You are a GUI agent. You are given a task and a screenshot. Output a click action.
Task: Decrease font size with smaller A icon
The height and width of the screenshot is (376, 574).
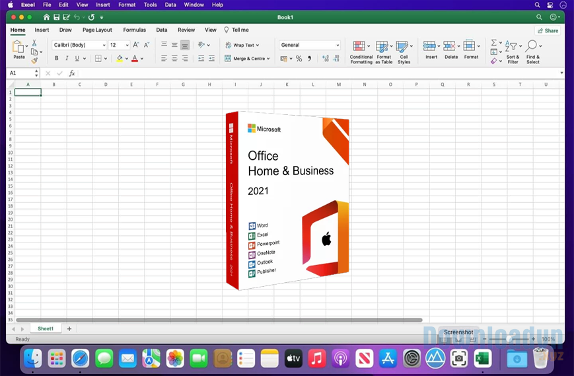click(147, 45)
